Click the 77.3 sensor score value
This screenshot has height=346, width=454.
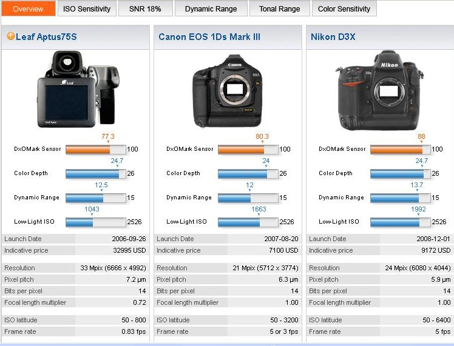click(x=108, y=136)
